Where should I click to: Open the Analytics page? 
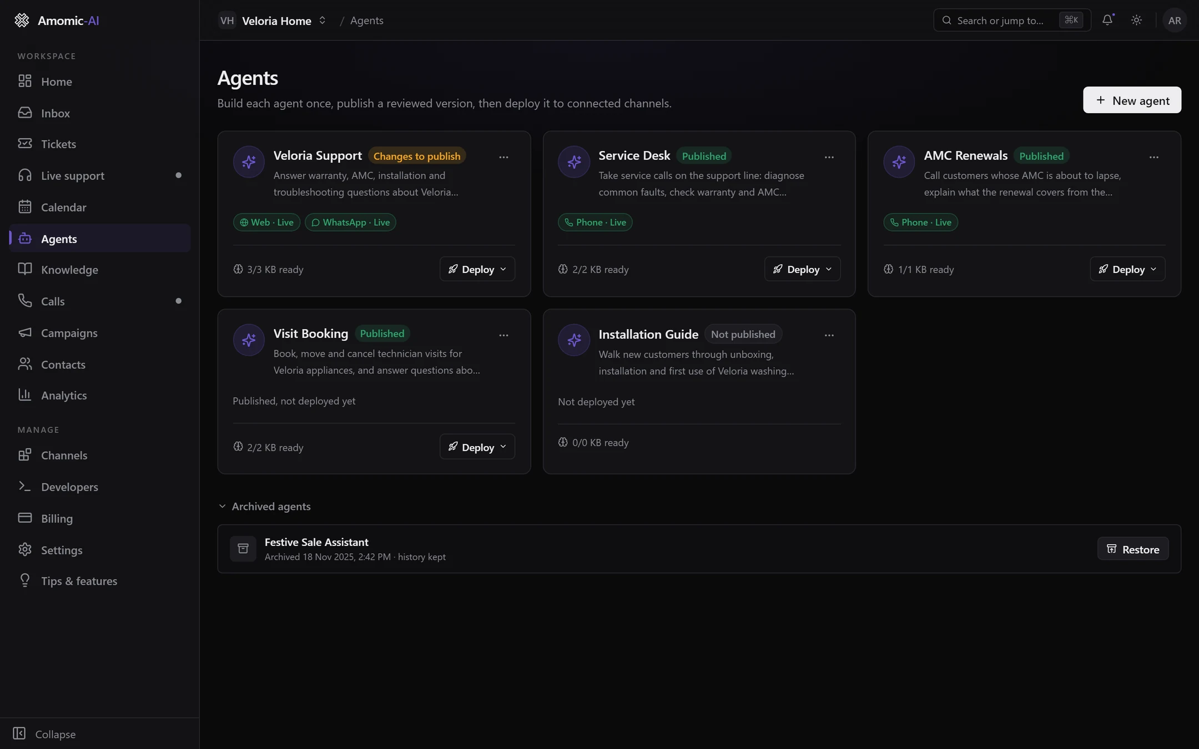(100, 395)
